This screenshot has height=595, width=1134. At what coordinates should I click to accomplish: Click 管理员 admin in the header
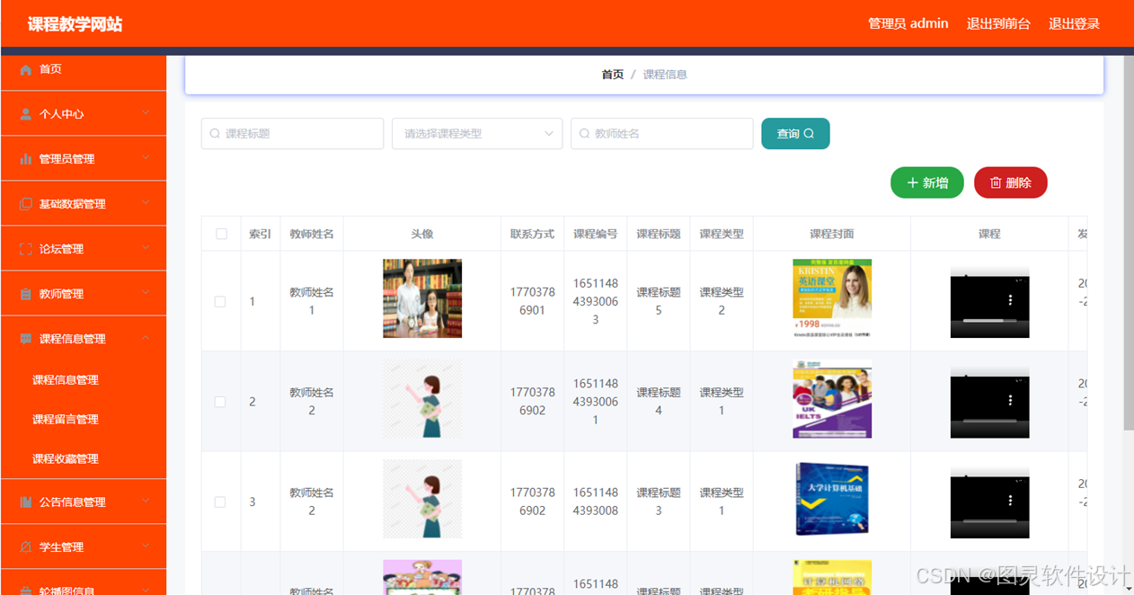pyautogui.click(x=908, y=23)
